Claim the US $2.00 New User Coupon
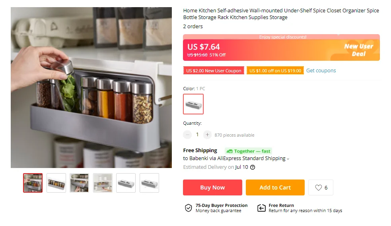391x226 pixels. (214, 71)
